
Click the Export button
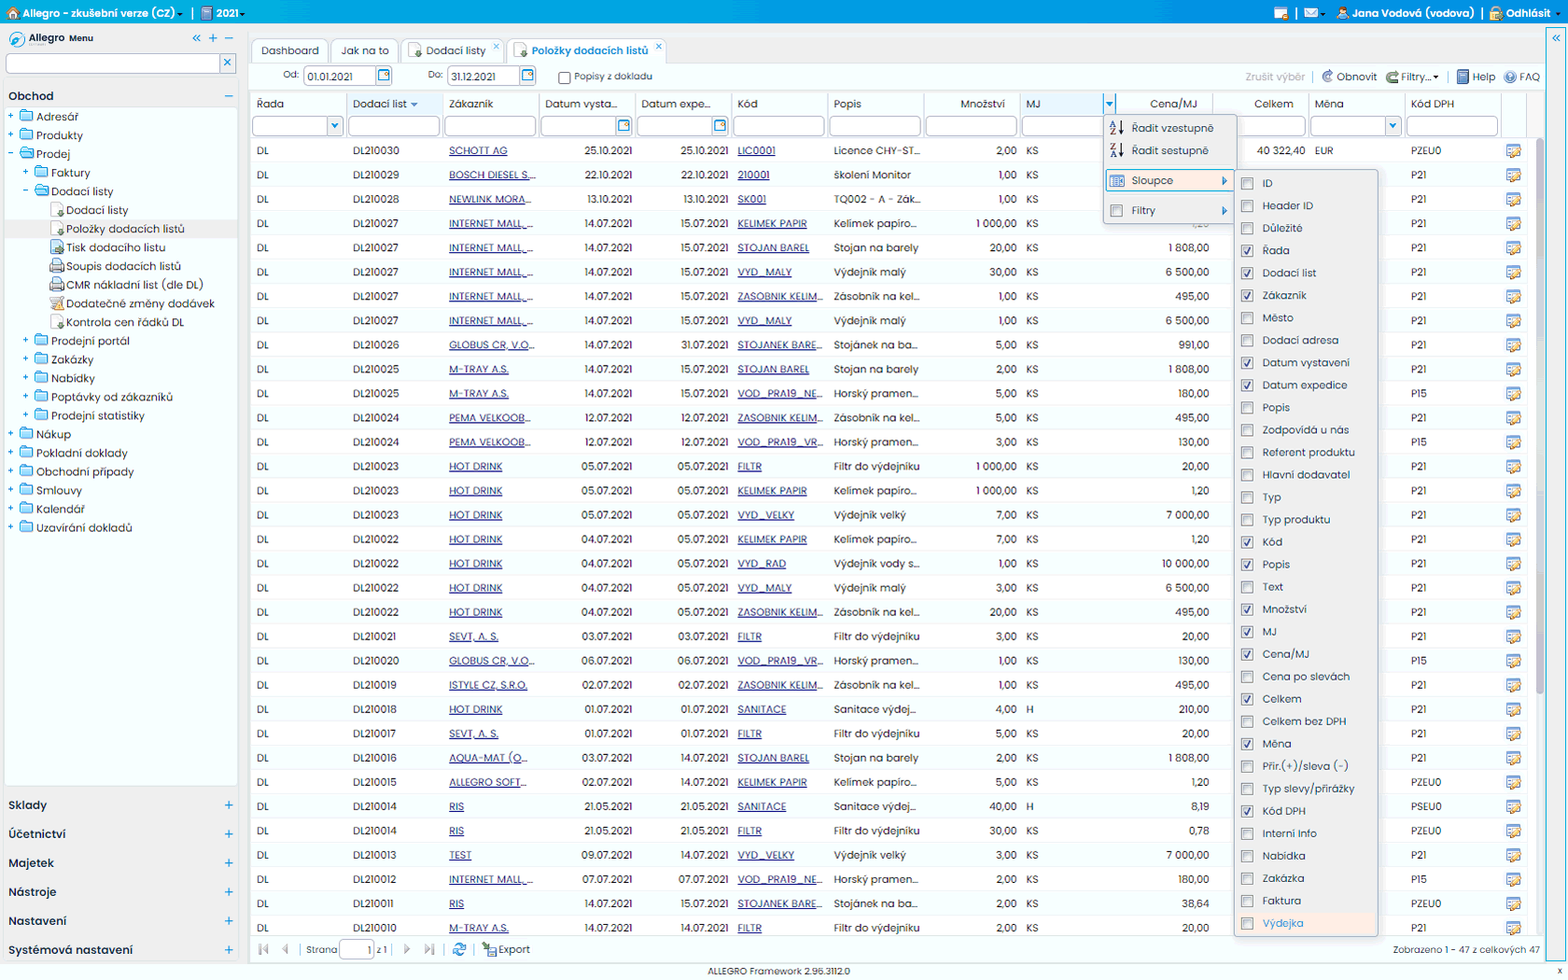(506, 949)
